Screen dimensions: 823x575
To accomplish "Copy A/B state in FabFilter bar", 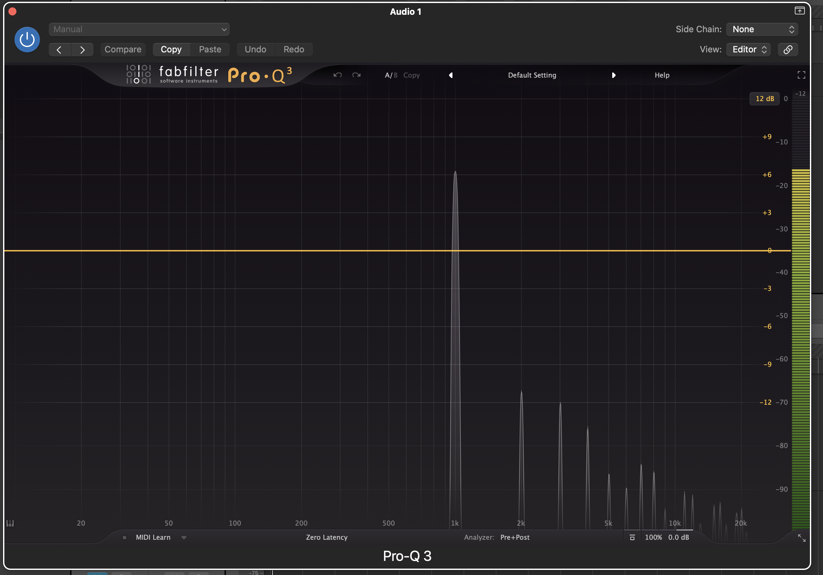I will (x=411, y=75).
